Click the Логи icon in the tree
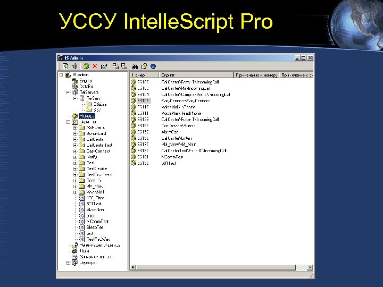The width and height of the screenshot is (383, 287). point(75,251)
